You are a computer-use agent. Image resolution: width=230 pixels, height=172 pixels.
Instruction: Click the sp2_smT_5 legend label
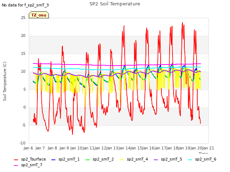[171, 159]
